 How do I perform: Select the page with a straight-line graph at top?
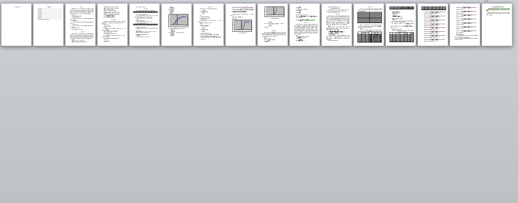tap(273, 25)
